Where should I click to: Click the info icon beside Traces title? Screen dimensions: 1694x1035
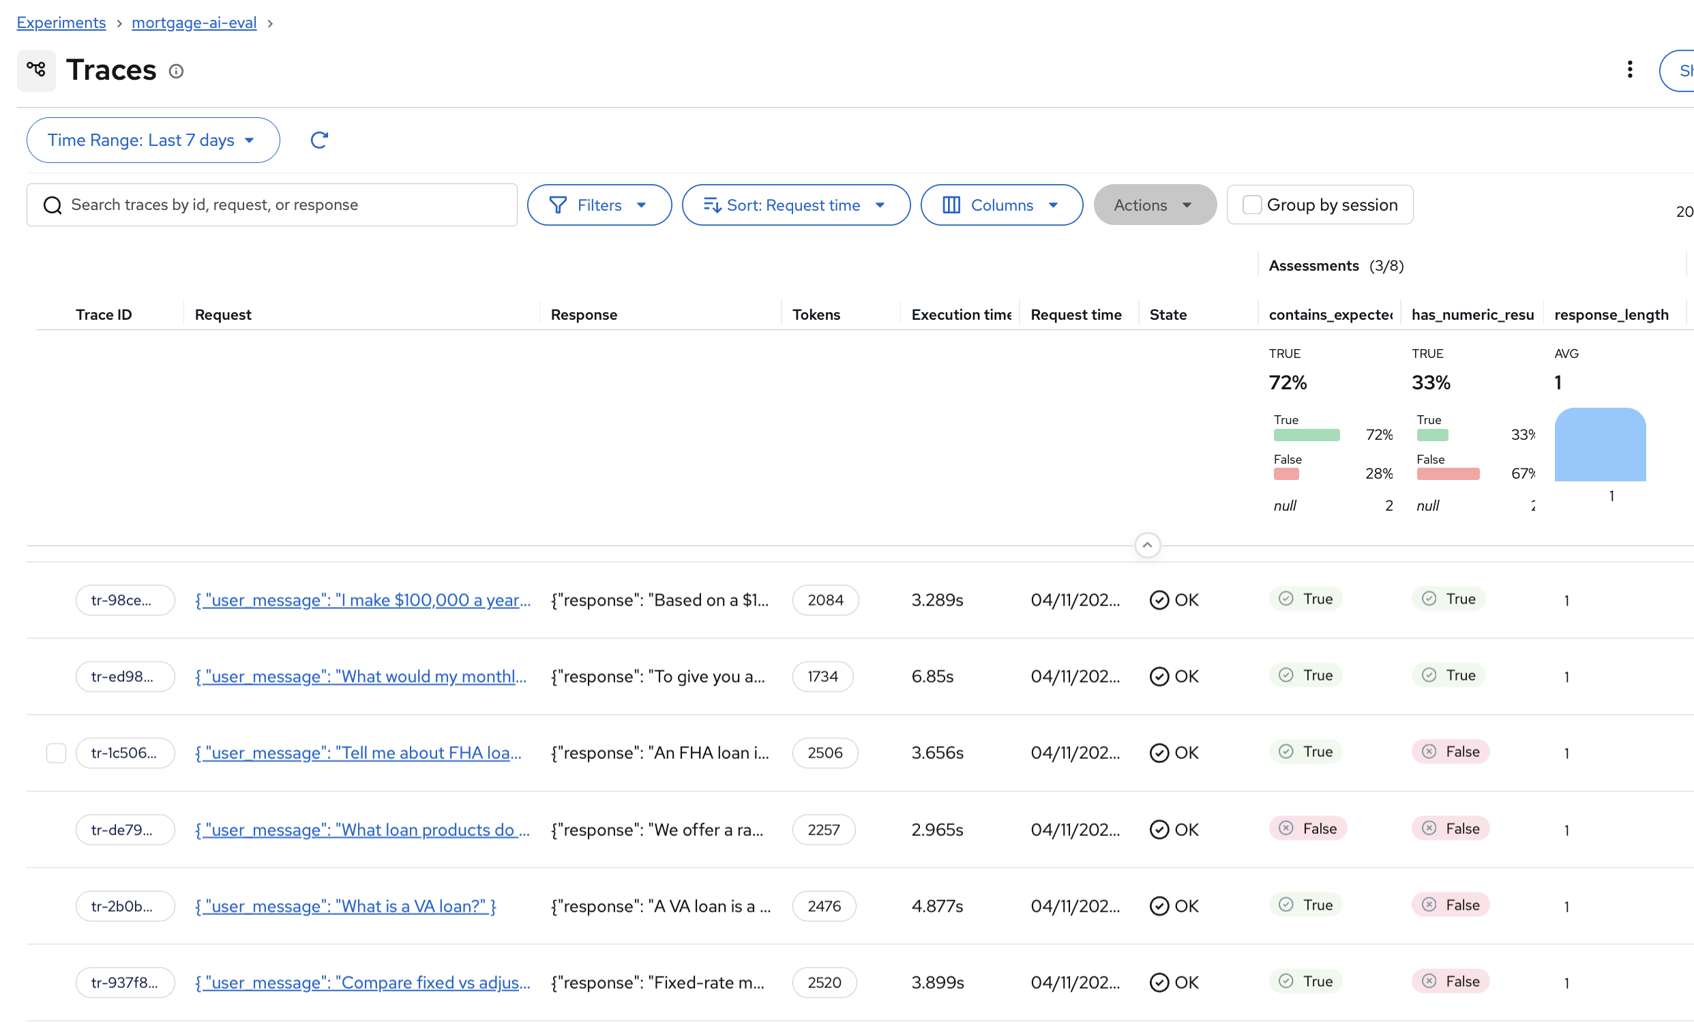click(176, 71)
